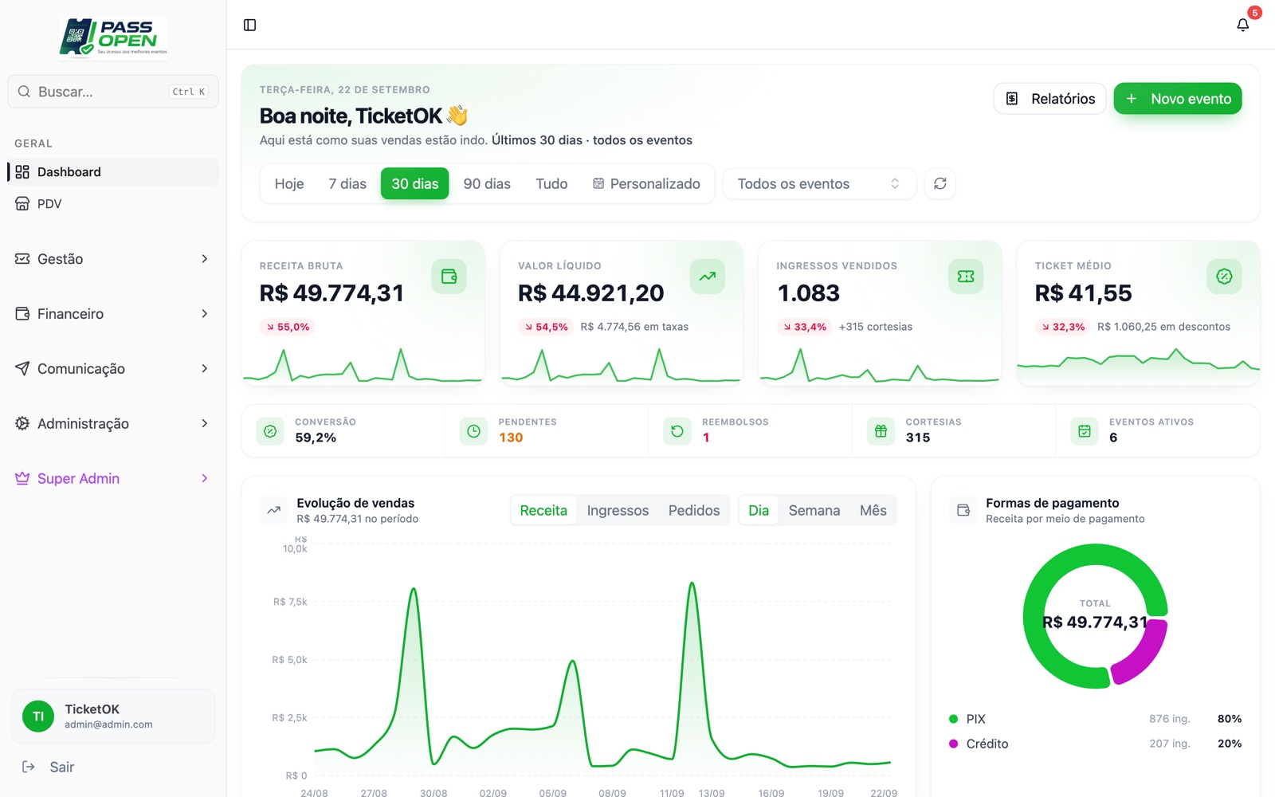Select the 7 dias period filter
1275x797 pixels.
pyautogui.click(x=347, y=184)
